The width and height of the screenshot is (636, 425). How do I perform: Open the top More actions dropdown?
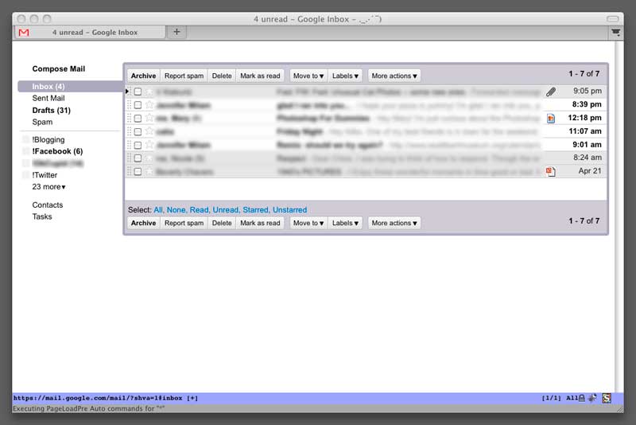coord(394,76)
